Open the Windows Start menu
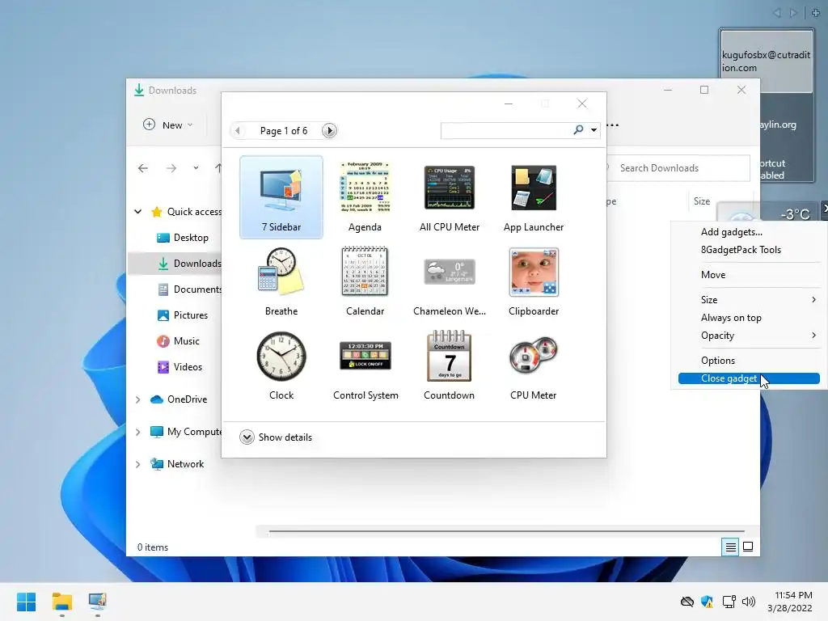The image size is (828, 621). tap(26, 602)
